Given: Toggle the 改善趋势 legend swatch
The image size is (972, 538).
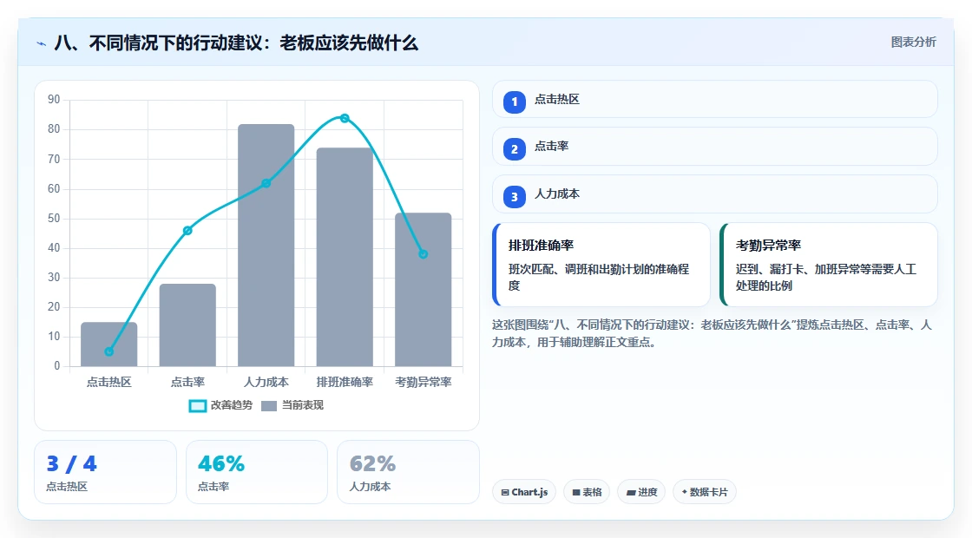Looking at the screenshot, I should (x=197, y=405).
